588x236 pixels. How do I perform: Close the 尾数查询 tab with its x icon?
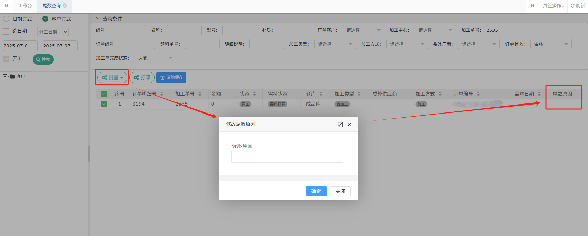(65, 6)
